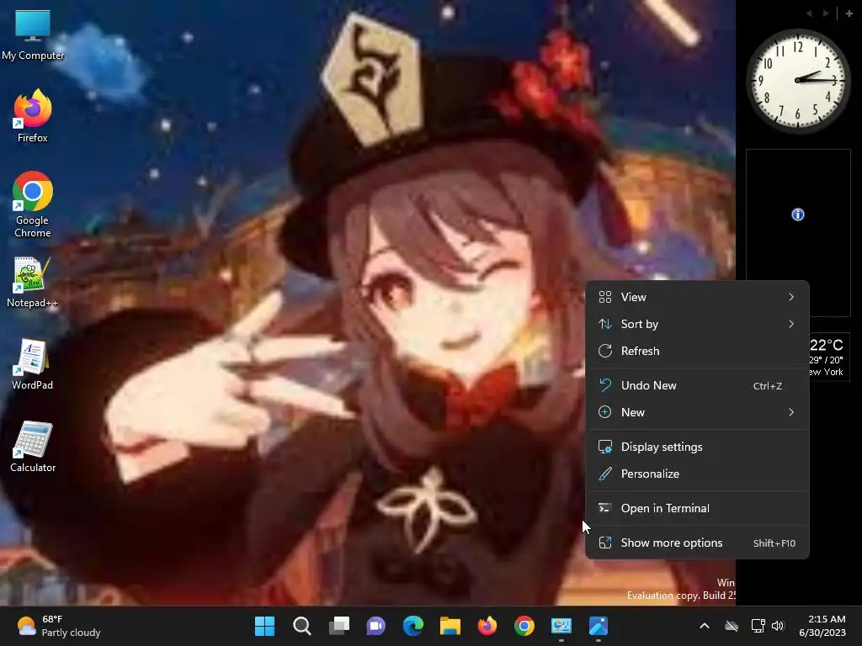The height and width of the screenshot is (646, 862).
Task: Choose Personalize from context menu
Action: [x=697, y=474]
